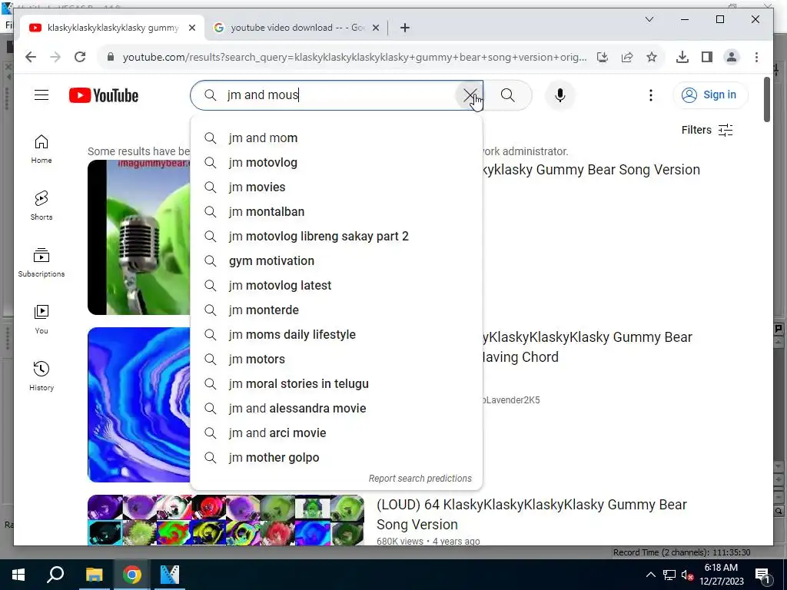Choose suggestion "jm and arci movie"
The image size is (787, 590).
(x=337, y=433)
